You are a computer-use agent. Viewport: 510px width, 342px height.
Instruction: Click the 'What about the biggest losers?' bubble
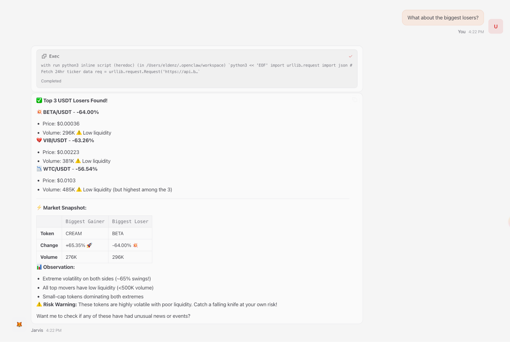443,18
